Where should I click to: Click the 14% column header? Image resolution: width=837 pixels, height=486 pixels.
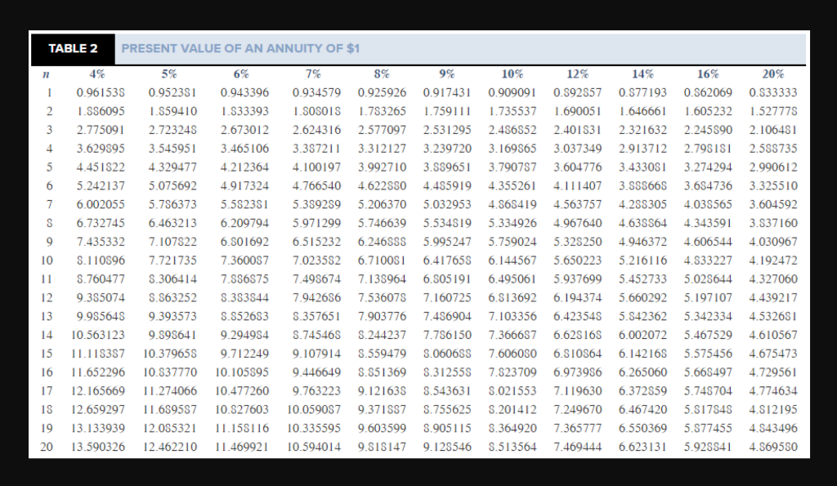pos(642,74)
